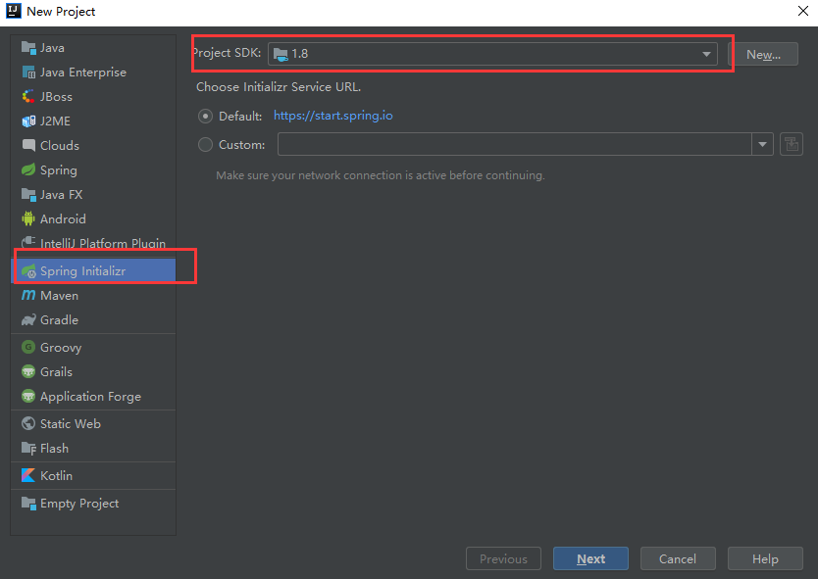The height and width of the screenshot is (579, 818).
Task: Click the Groovy green icon
Action: point(28,347)
